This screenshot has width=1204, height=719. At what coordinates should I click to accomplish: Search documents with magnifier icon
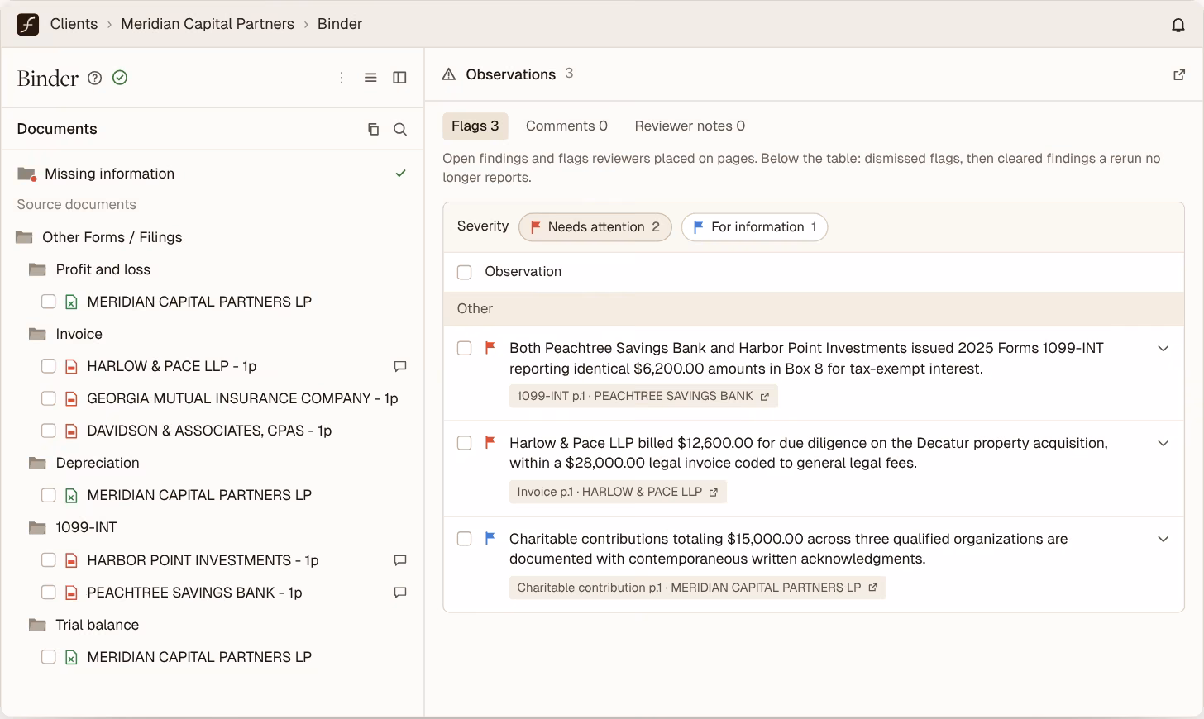400,129
